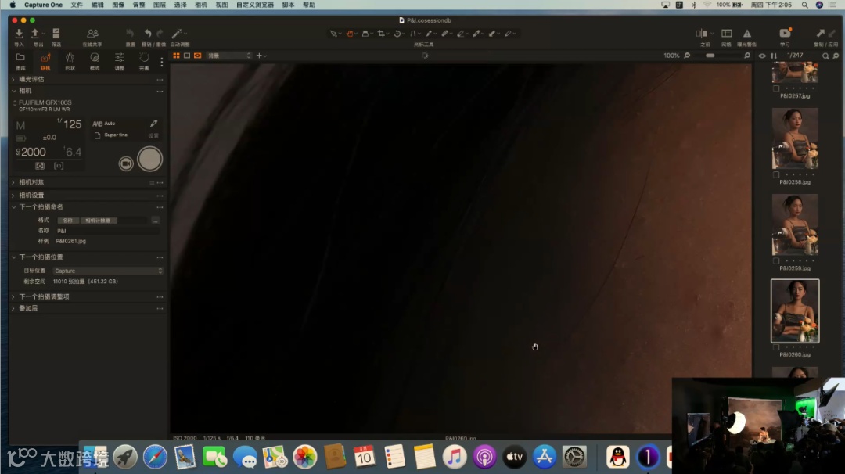
Task: Click the Redo arrow icon
Action: pyautogui.click(x=160, y=34)
